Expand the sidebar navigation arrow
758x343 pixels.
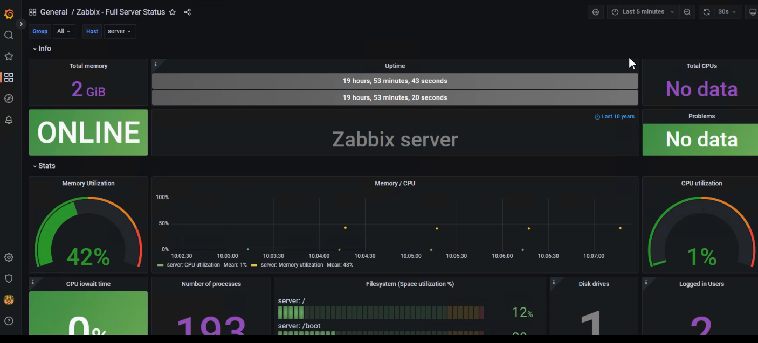[x=21, y=24]
